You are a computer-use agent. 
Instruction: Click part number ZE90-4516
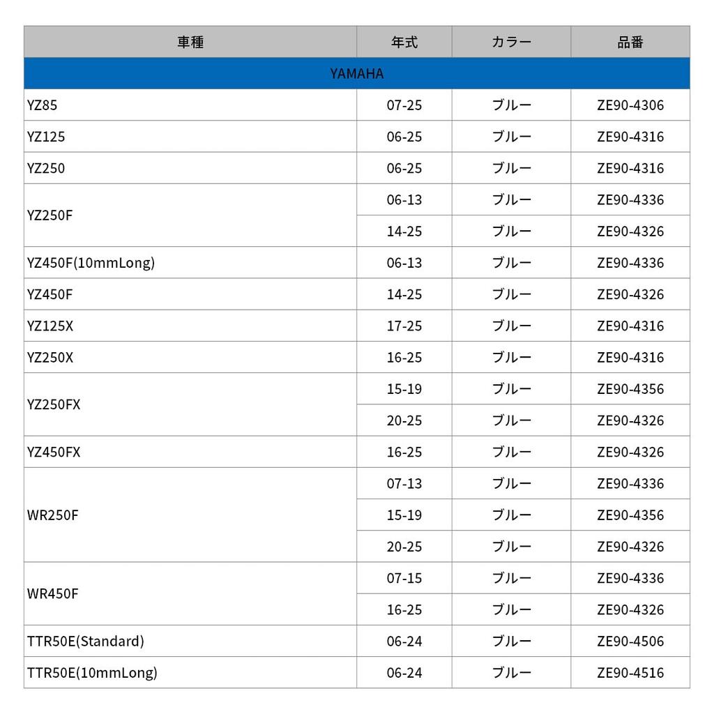(630, 673)
